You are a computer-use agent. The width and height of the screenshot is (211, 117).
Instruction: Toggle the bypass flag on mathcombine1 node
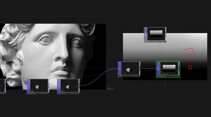[x=29, y=84]
